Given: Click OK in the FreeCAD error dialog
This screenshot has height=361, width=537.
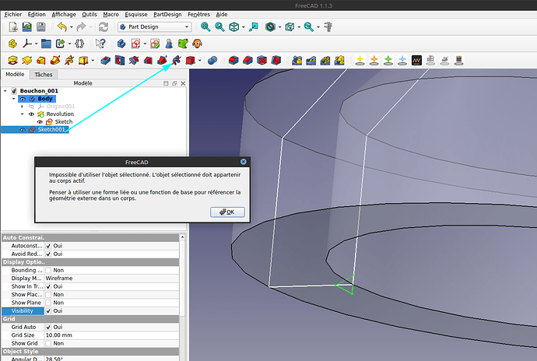Looking at the screenshot, I should click(x=227, y=212).
